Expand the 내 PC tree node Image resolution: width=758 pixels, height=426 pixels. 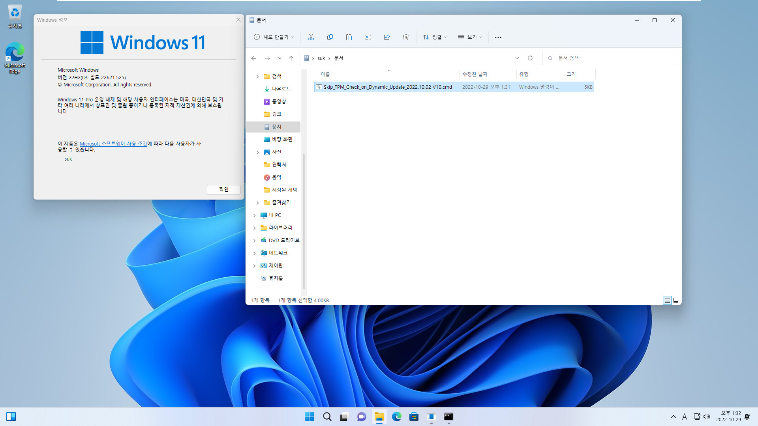[255, 215]
